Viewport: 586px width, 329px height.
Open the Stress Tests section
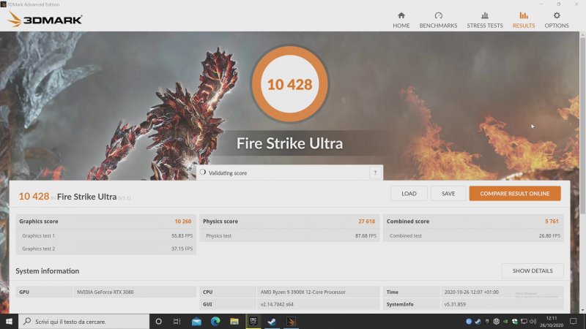pyautogui.click(x=485, y=20)
